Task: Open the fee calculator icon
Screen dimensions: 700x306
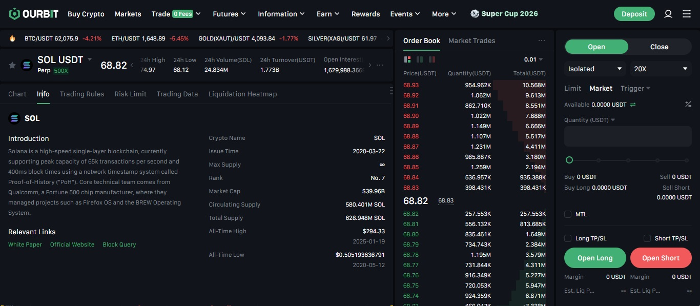Action: click(x=688, y=105)
